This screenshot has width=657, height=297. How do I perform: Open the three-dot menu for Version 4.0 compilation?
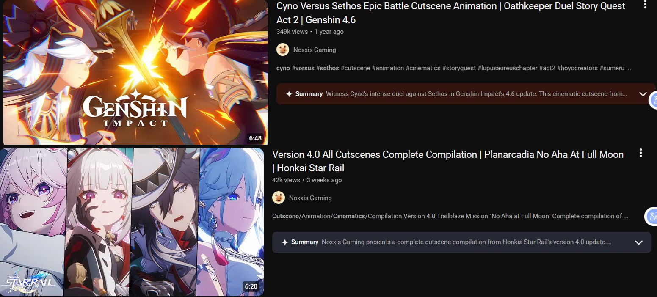641,153
